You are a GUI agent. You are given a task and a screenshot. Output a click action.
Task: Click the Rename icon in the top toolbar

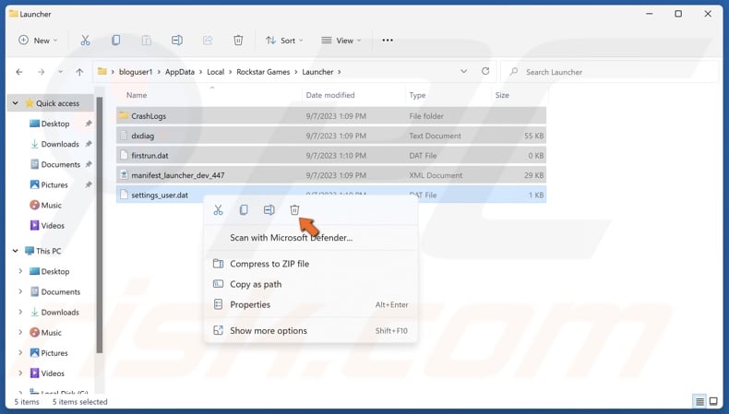click(x=176, y=41)
